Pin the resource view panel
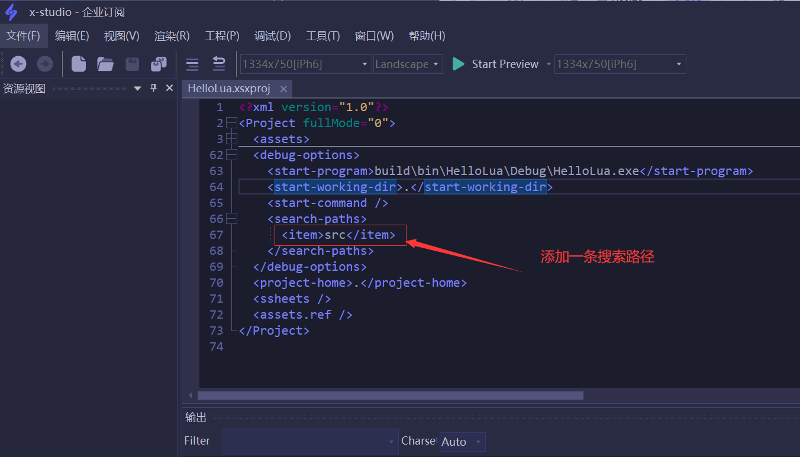 pyautogui.click(x=154, y=88)
